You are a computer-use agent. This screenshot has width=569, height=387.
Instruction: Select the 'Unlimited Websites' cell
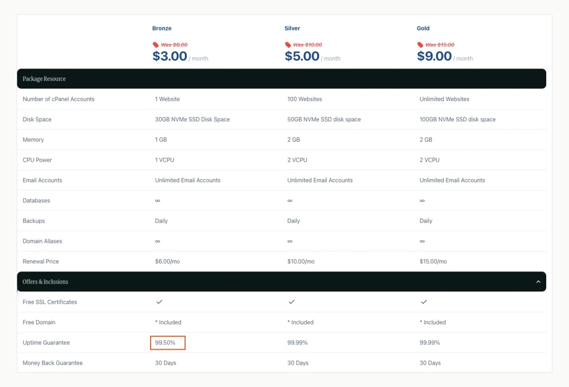tap(444, 99)
